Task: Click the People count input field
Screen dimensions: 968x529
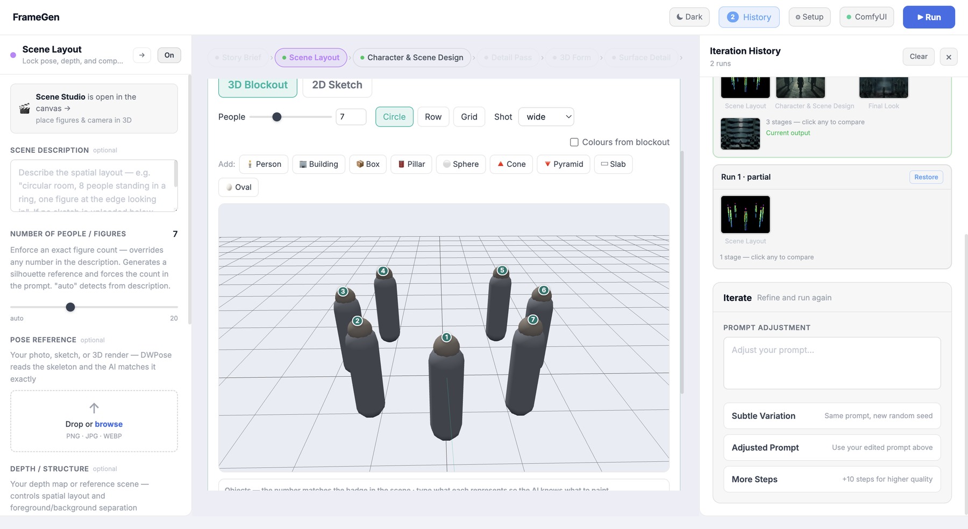Action: (x=351, y=117)
